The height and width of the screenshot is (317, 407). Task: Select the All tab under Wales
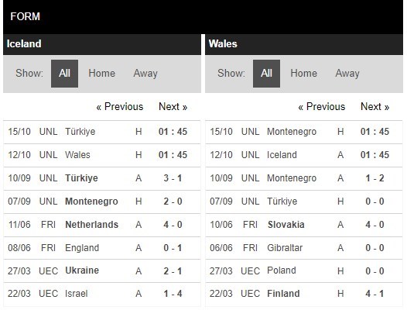coord(266,74)
